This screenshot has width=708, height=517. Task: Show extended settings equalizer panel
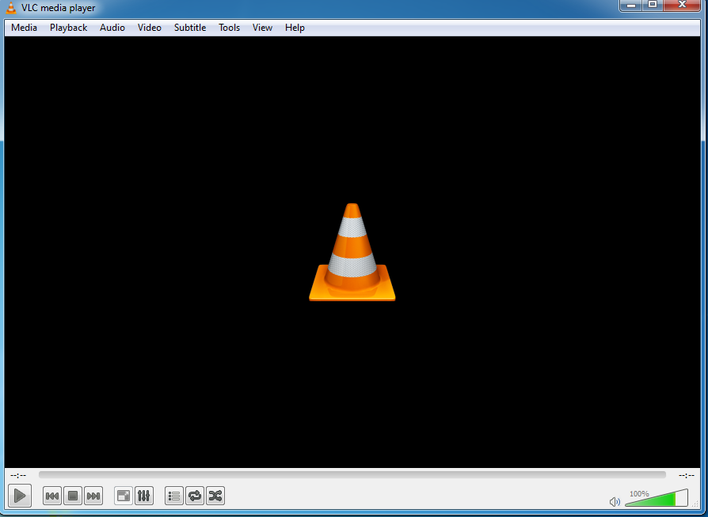pos(144,496)
